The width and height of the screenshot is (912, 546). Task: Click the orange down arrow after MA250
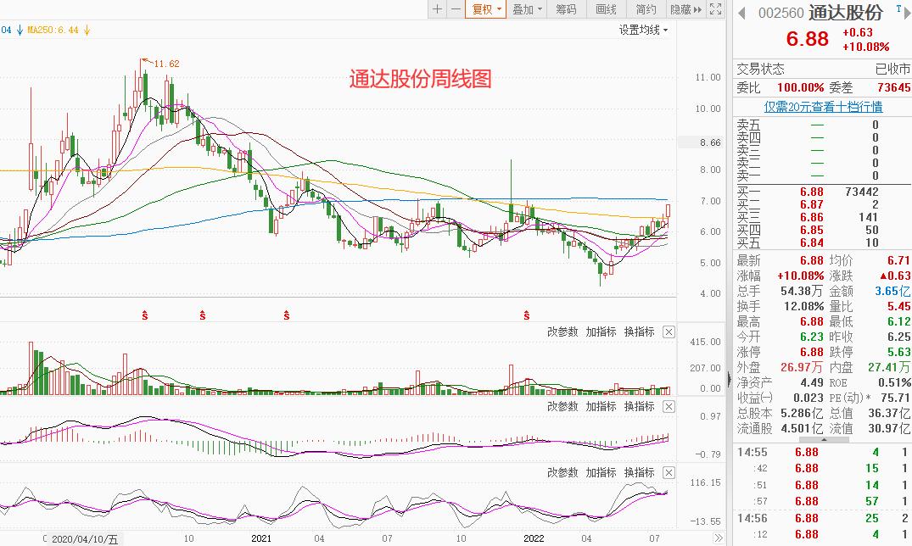point(87,30)
